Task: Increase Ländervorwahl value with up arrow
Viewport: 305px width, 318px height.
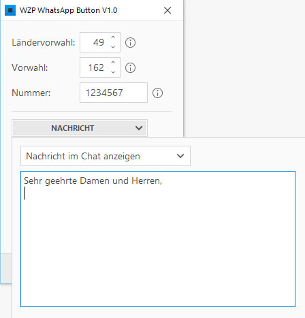Action: tap(113, 37)
